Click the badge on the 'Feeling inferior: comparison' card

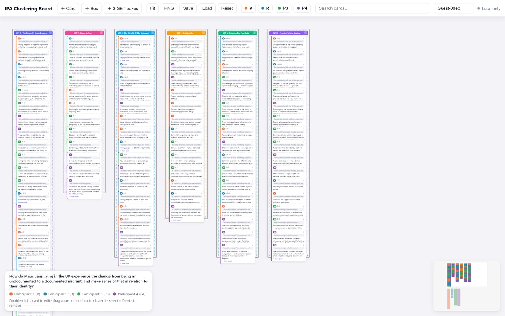275,51
